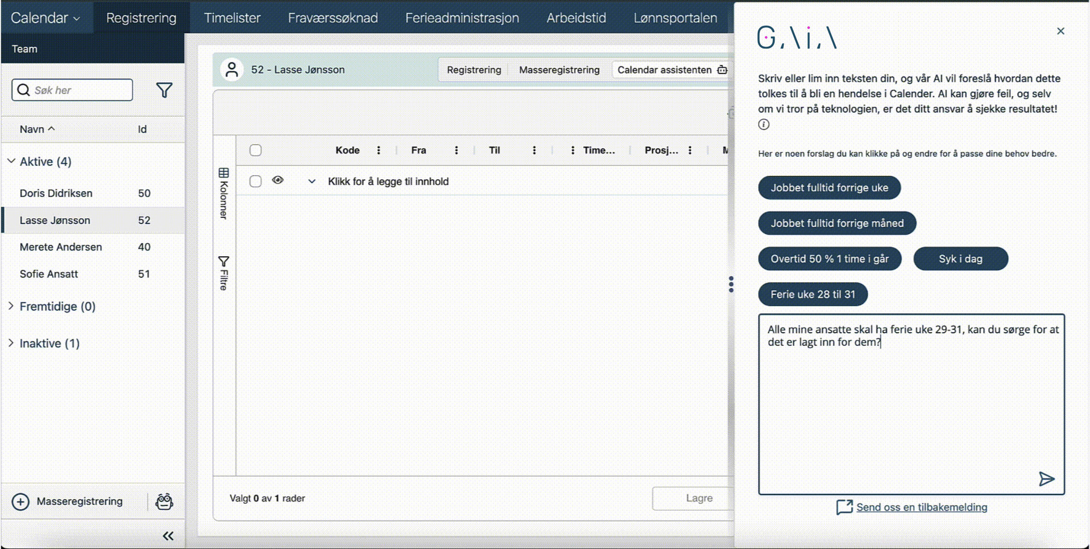Screen dimensions: 1090x549
Task: Open the Filtre side panel
Action: (x=224, y=273)
